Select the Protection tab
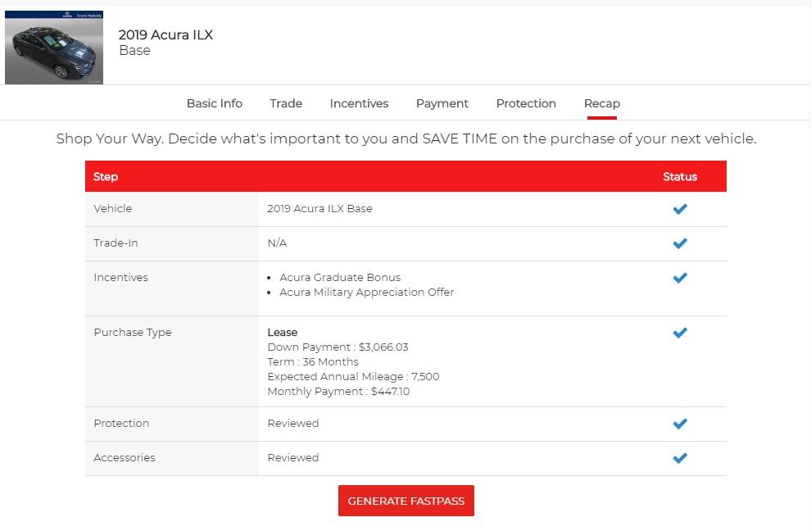The height and width of the screenshot is (531, 811). coord(526,103)
